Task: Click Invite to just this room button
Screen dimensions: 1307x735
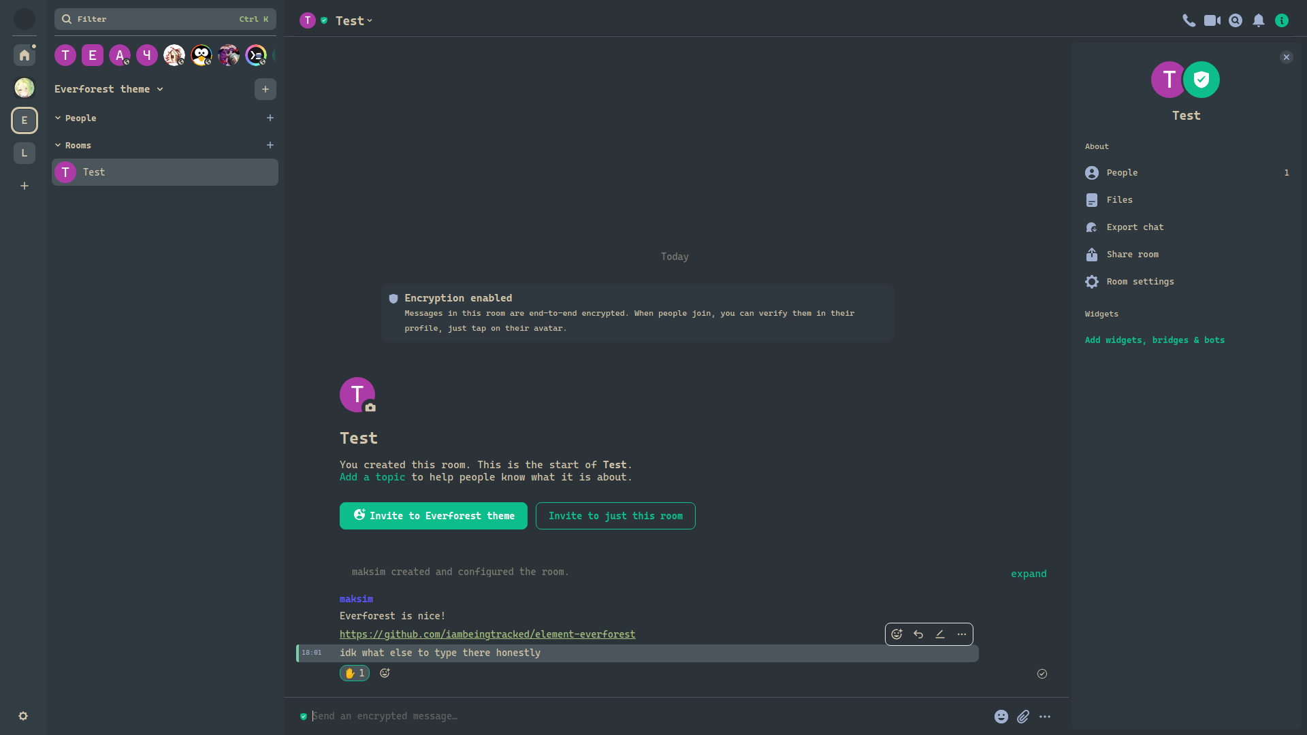Action: 616,515
